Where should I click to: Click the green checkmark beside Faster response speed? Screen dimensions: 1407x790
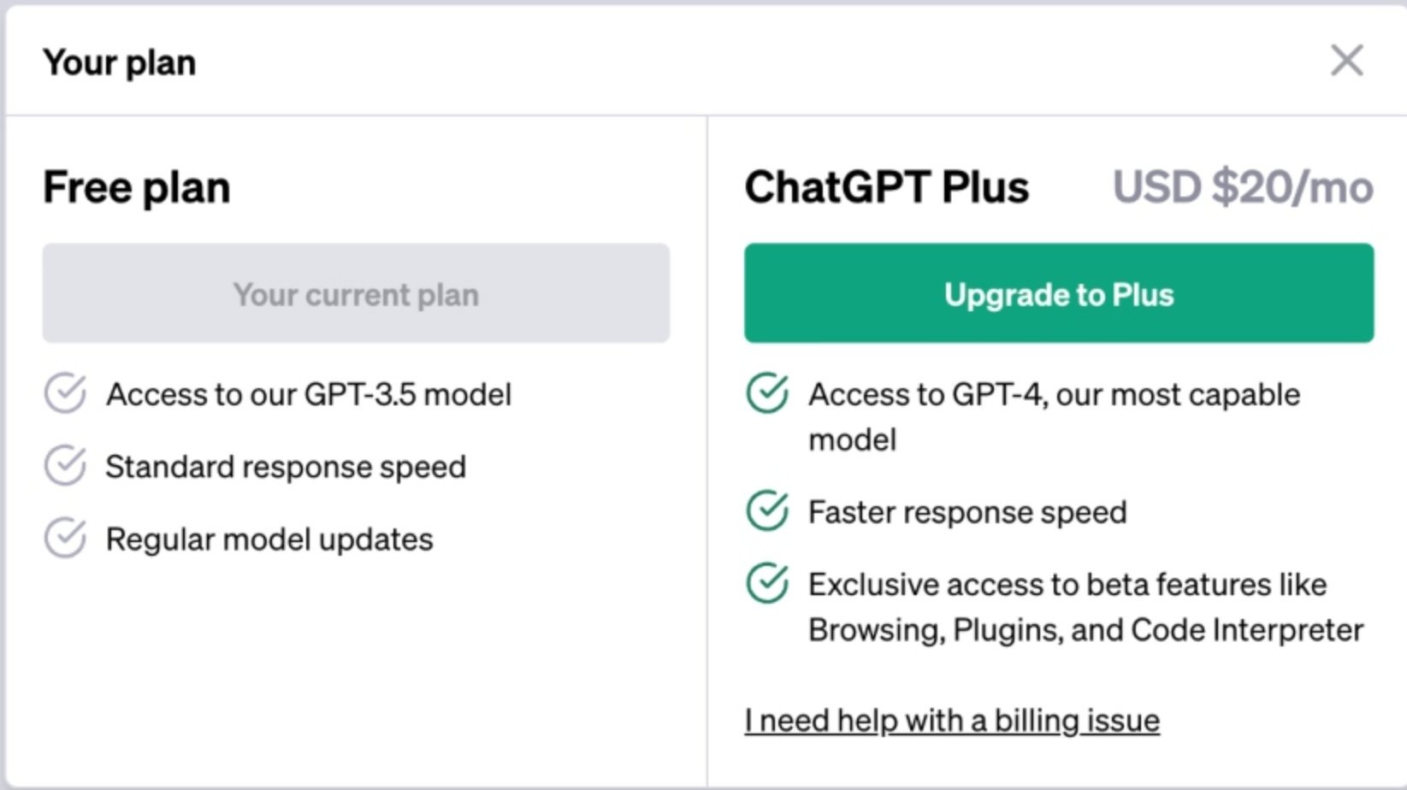[767, 511]
